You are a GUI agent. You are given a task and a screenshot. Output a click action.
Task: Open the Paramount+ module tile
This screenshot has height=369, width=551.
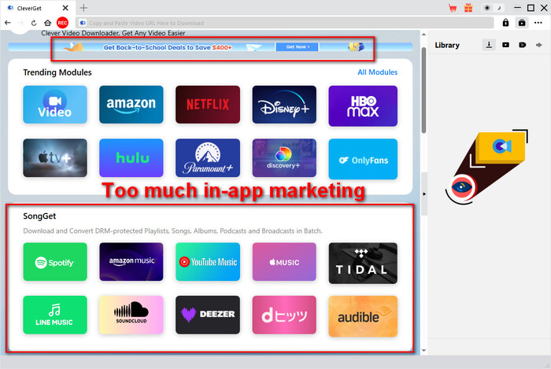coord(208,157)
